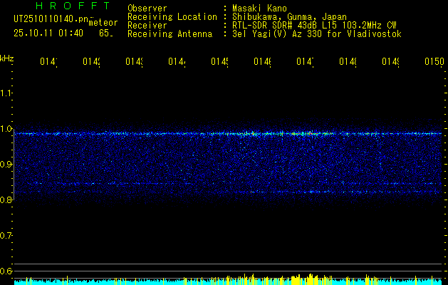
Task: Click the 0.6 frequency axis label
Action: [6, 271]
